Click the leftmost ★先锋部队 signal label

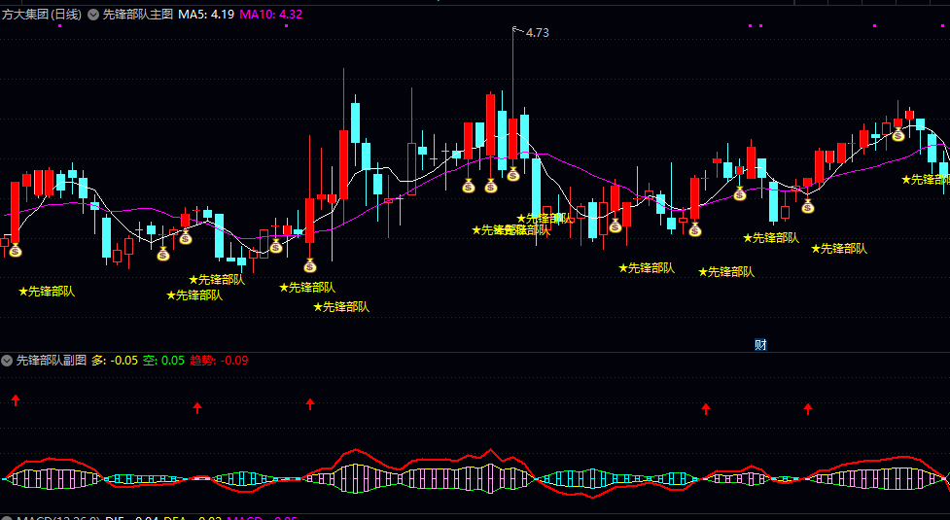[47, 292]
